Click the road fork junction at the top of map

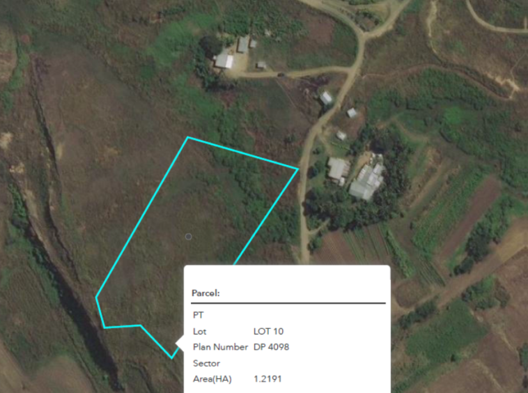pos(362,33)
